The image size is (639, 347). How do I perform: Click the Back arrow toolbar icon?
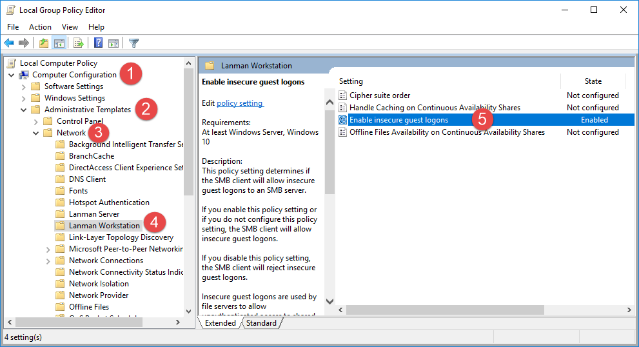click(x=9, y=43)
